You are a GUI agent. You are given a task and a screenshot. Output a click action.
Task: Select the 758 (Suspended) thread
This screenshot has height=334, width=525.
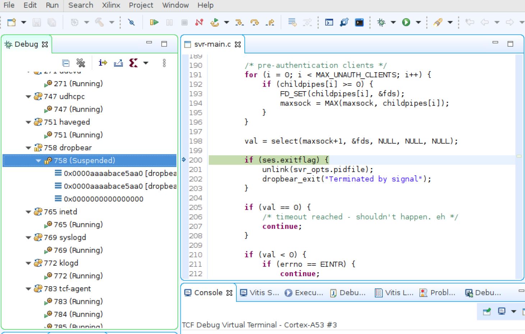click(84, 161)
